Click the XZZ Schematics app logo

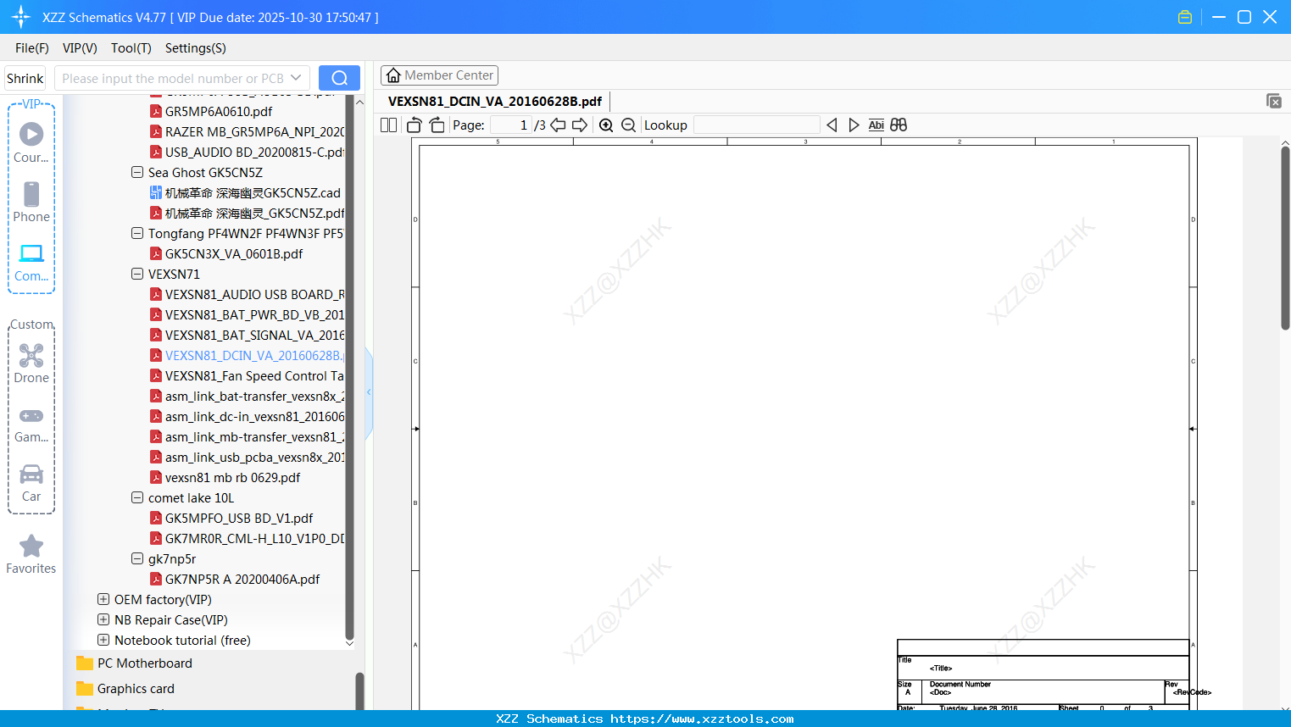(21, 17)
